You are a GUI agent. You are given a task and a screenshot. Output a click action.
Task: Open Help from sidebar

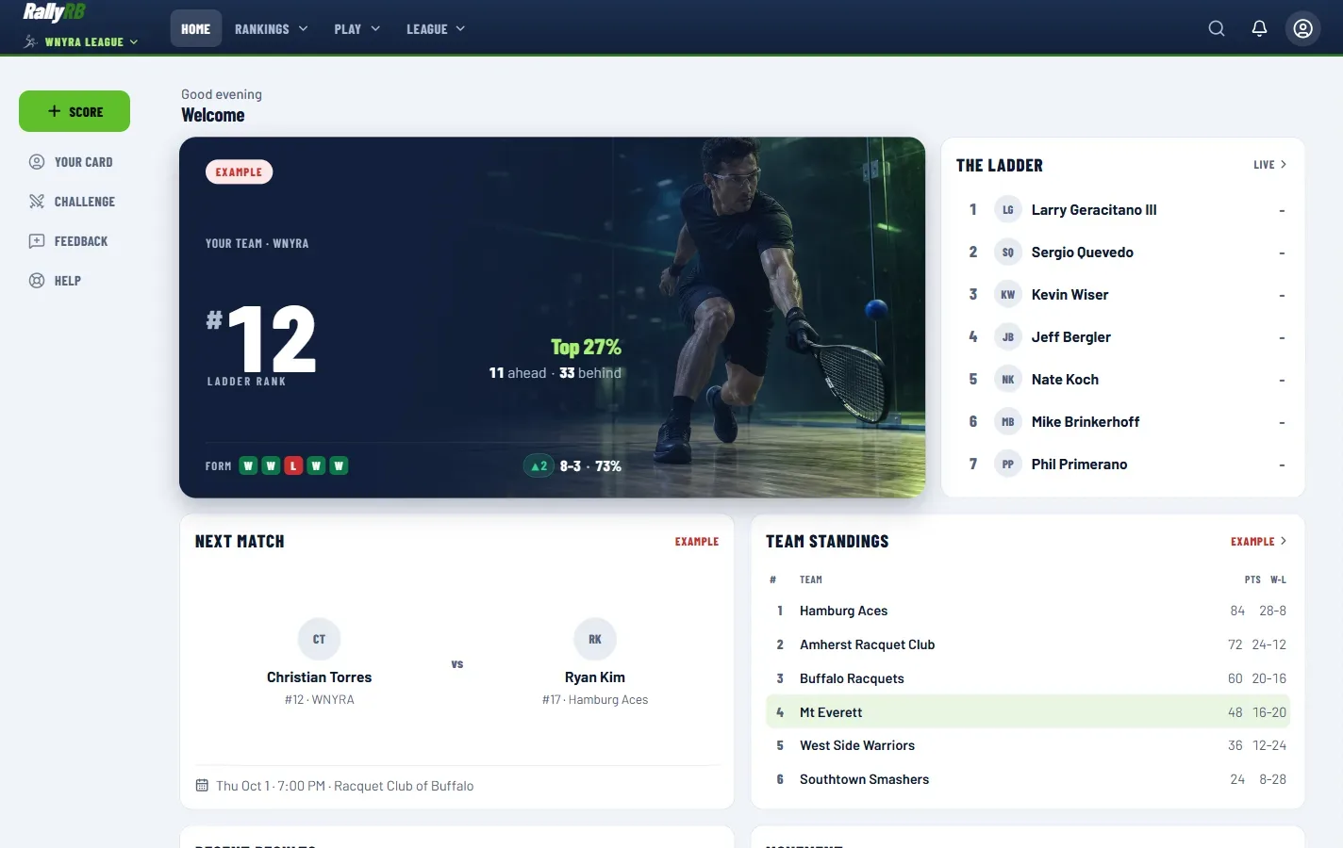(75, 281)
